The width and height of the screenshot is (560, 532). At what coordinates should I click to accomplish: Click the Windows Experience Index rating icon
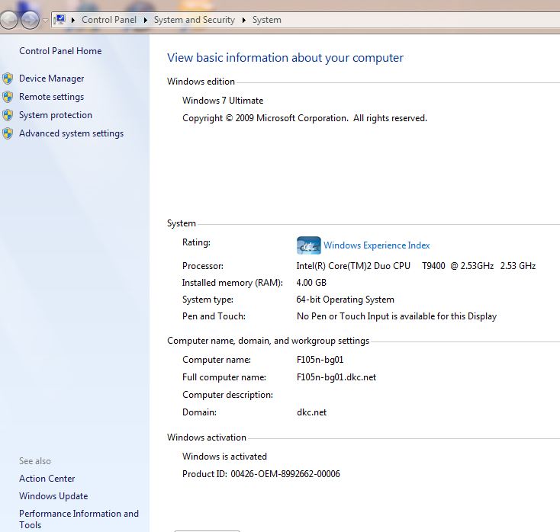(x=308, y=245)
